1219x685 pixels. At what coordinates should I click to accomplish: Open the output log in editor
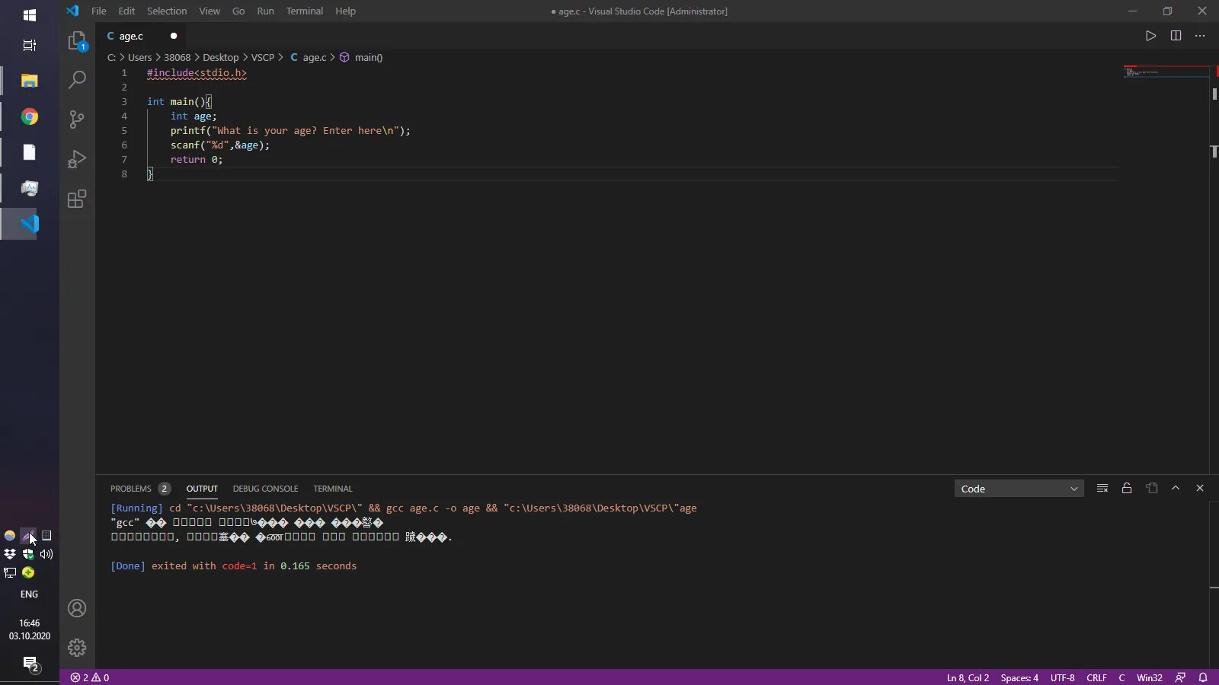(1151, 489)
